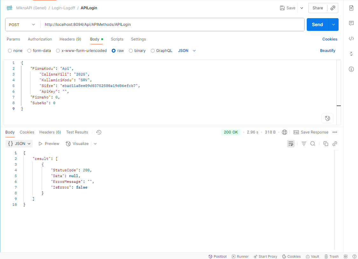Open Runner from status bar
The width and height of the screenshot is (358, 259).
pos(240,256)
